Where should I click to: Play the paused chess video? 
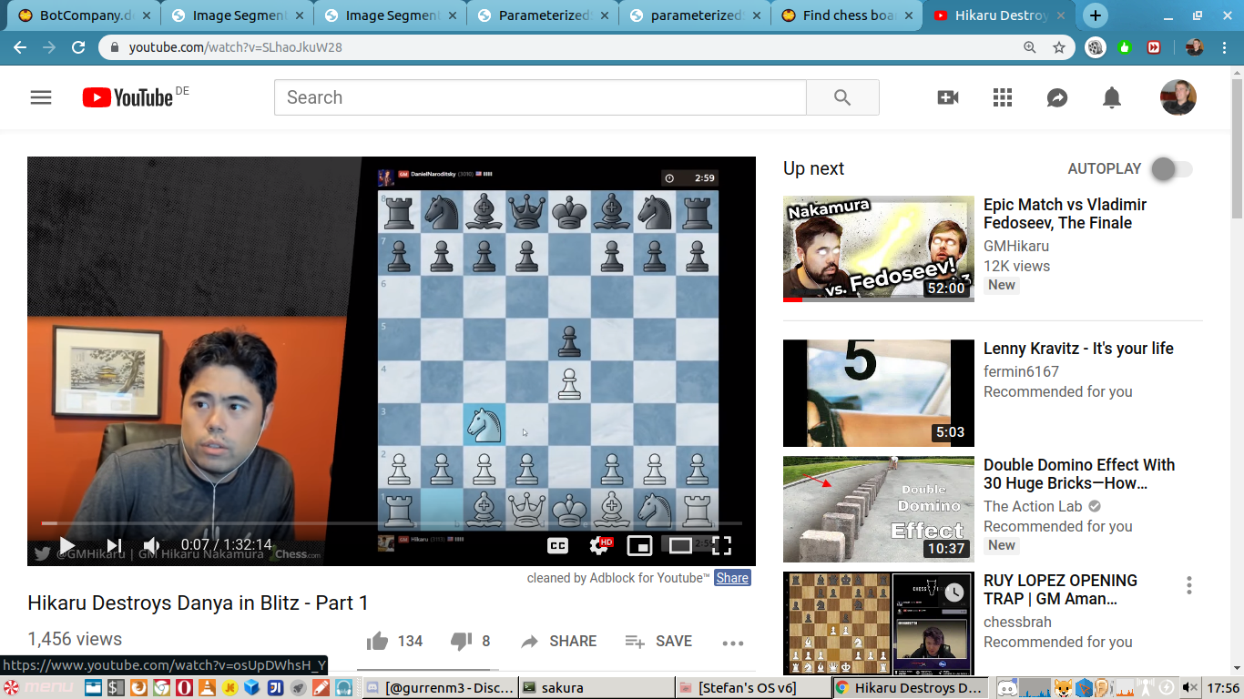click(x=66, y=546)
